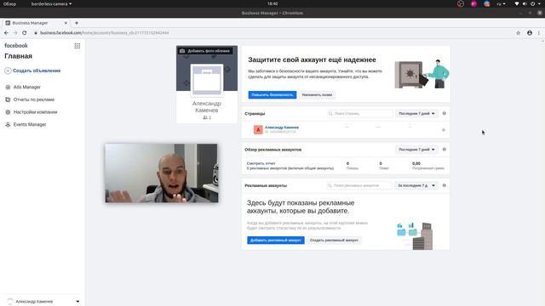545x306 pixels.
Task: Open the Chromium profile icon
Action: [530, 33]
